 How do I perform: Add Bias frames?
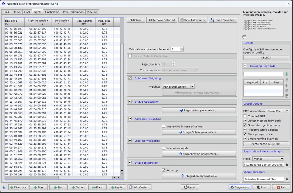[x=58, y=187]
